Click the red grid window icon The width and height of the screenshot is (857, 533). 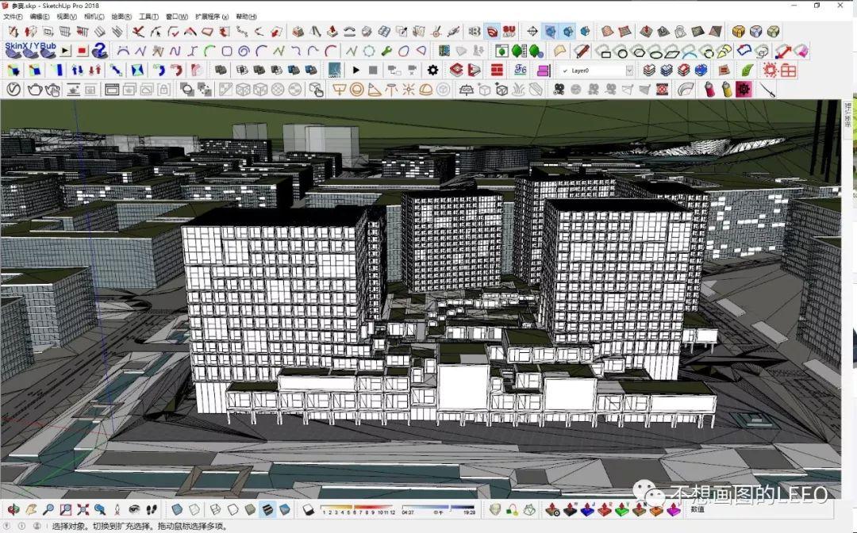coord(788,70)
